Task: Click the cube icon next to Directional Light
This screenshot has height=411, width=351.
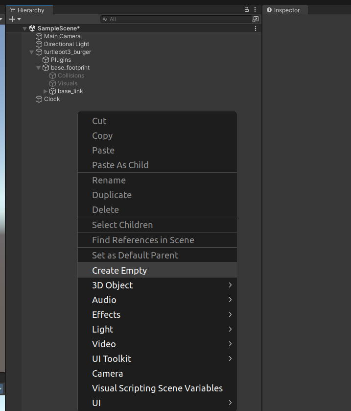Action: pos(39,44)
